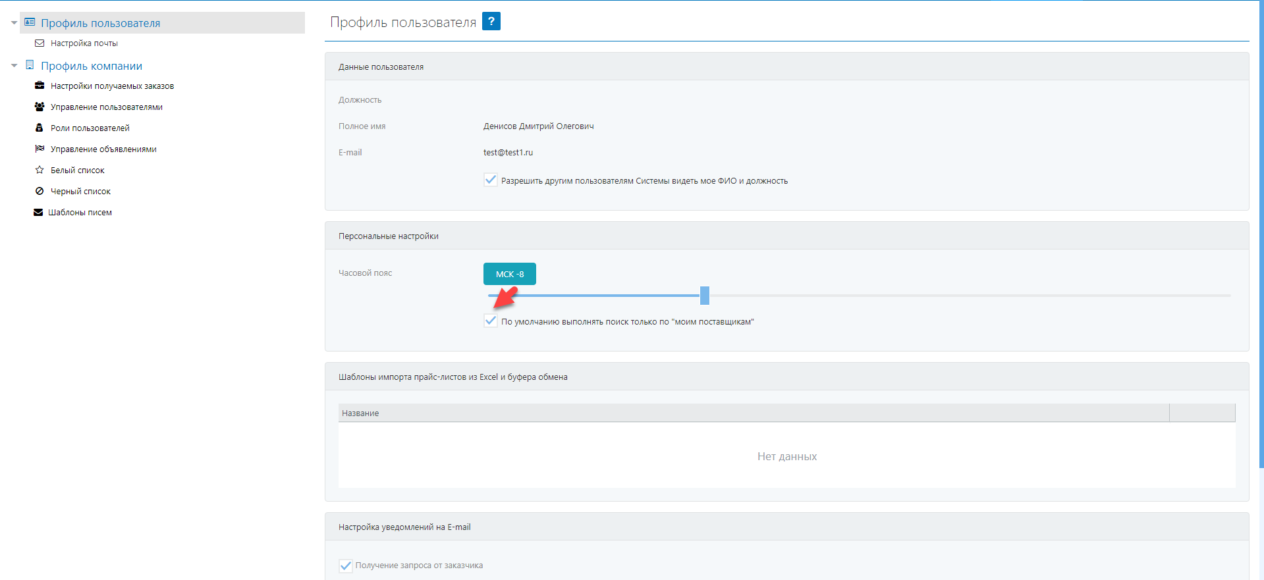The height and width of the screenshot is (580, 1264).
Task: Click the mail icon beside Шаблоны писем
Action: coord(38,212)
